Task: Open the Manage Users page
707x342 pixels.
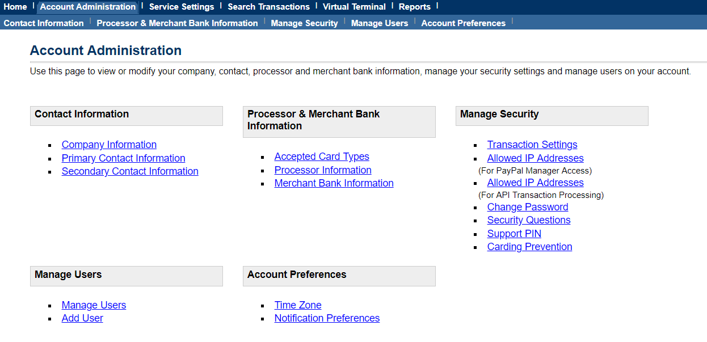Action: [x=94, y=305]
